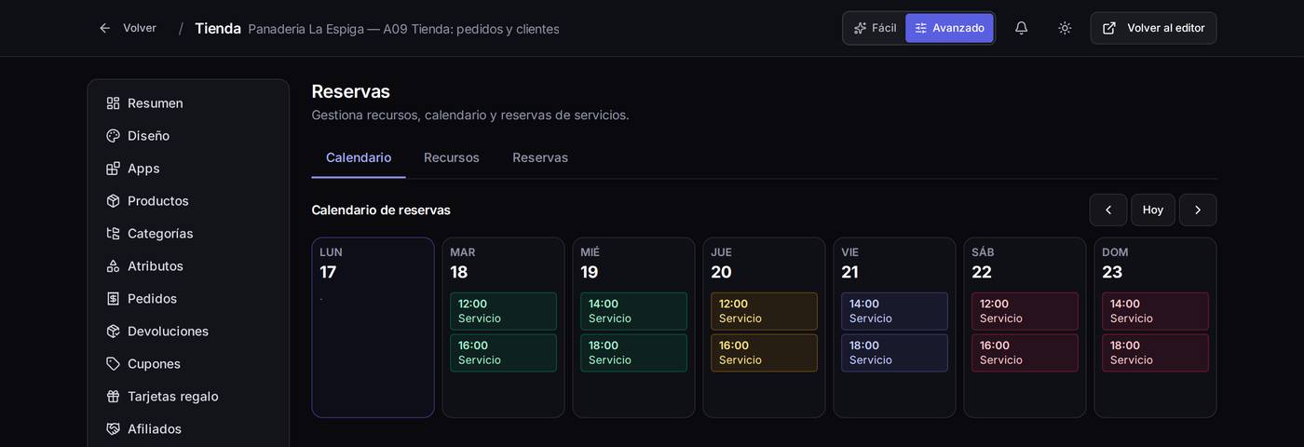Screen dimensions: 1304x447
Task: Click the Tienda breadcrumb
Action: tap(218, 28)
